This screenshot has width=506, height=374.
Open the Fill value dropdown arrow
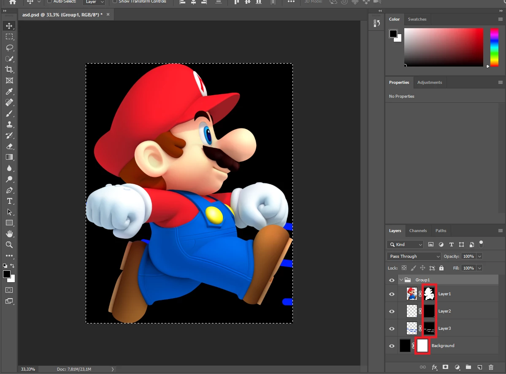tap(479, 268)
